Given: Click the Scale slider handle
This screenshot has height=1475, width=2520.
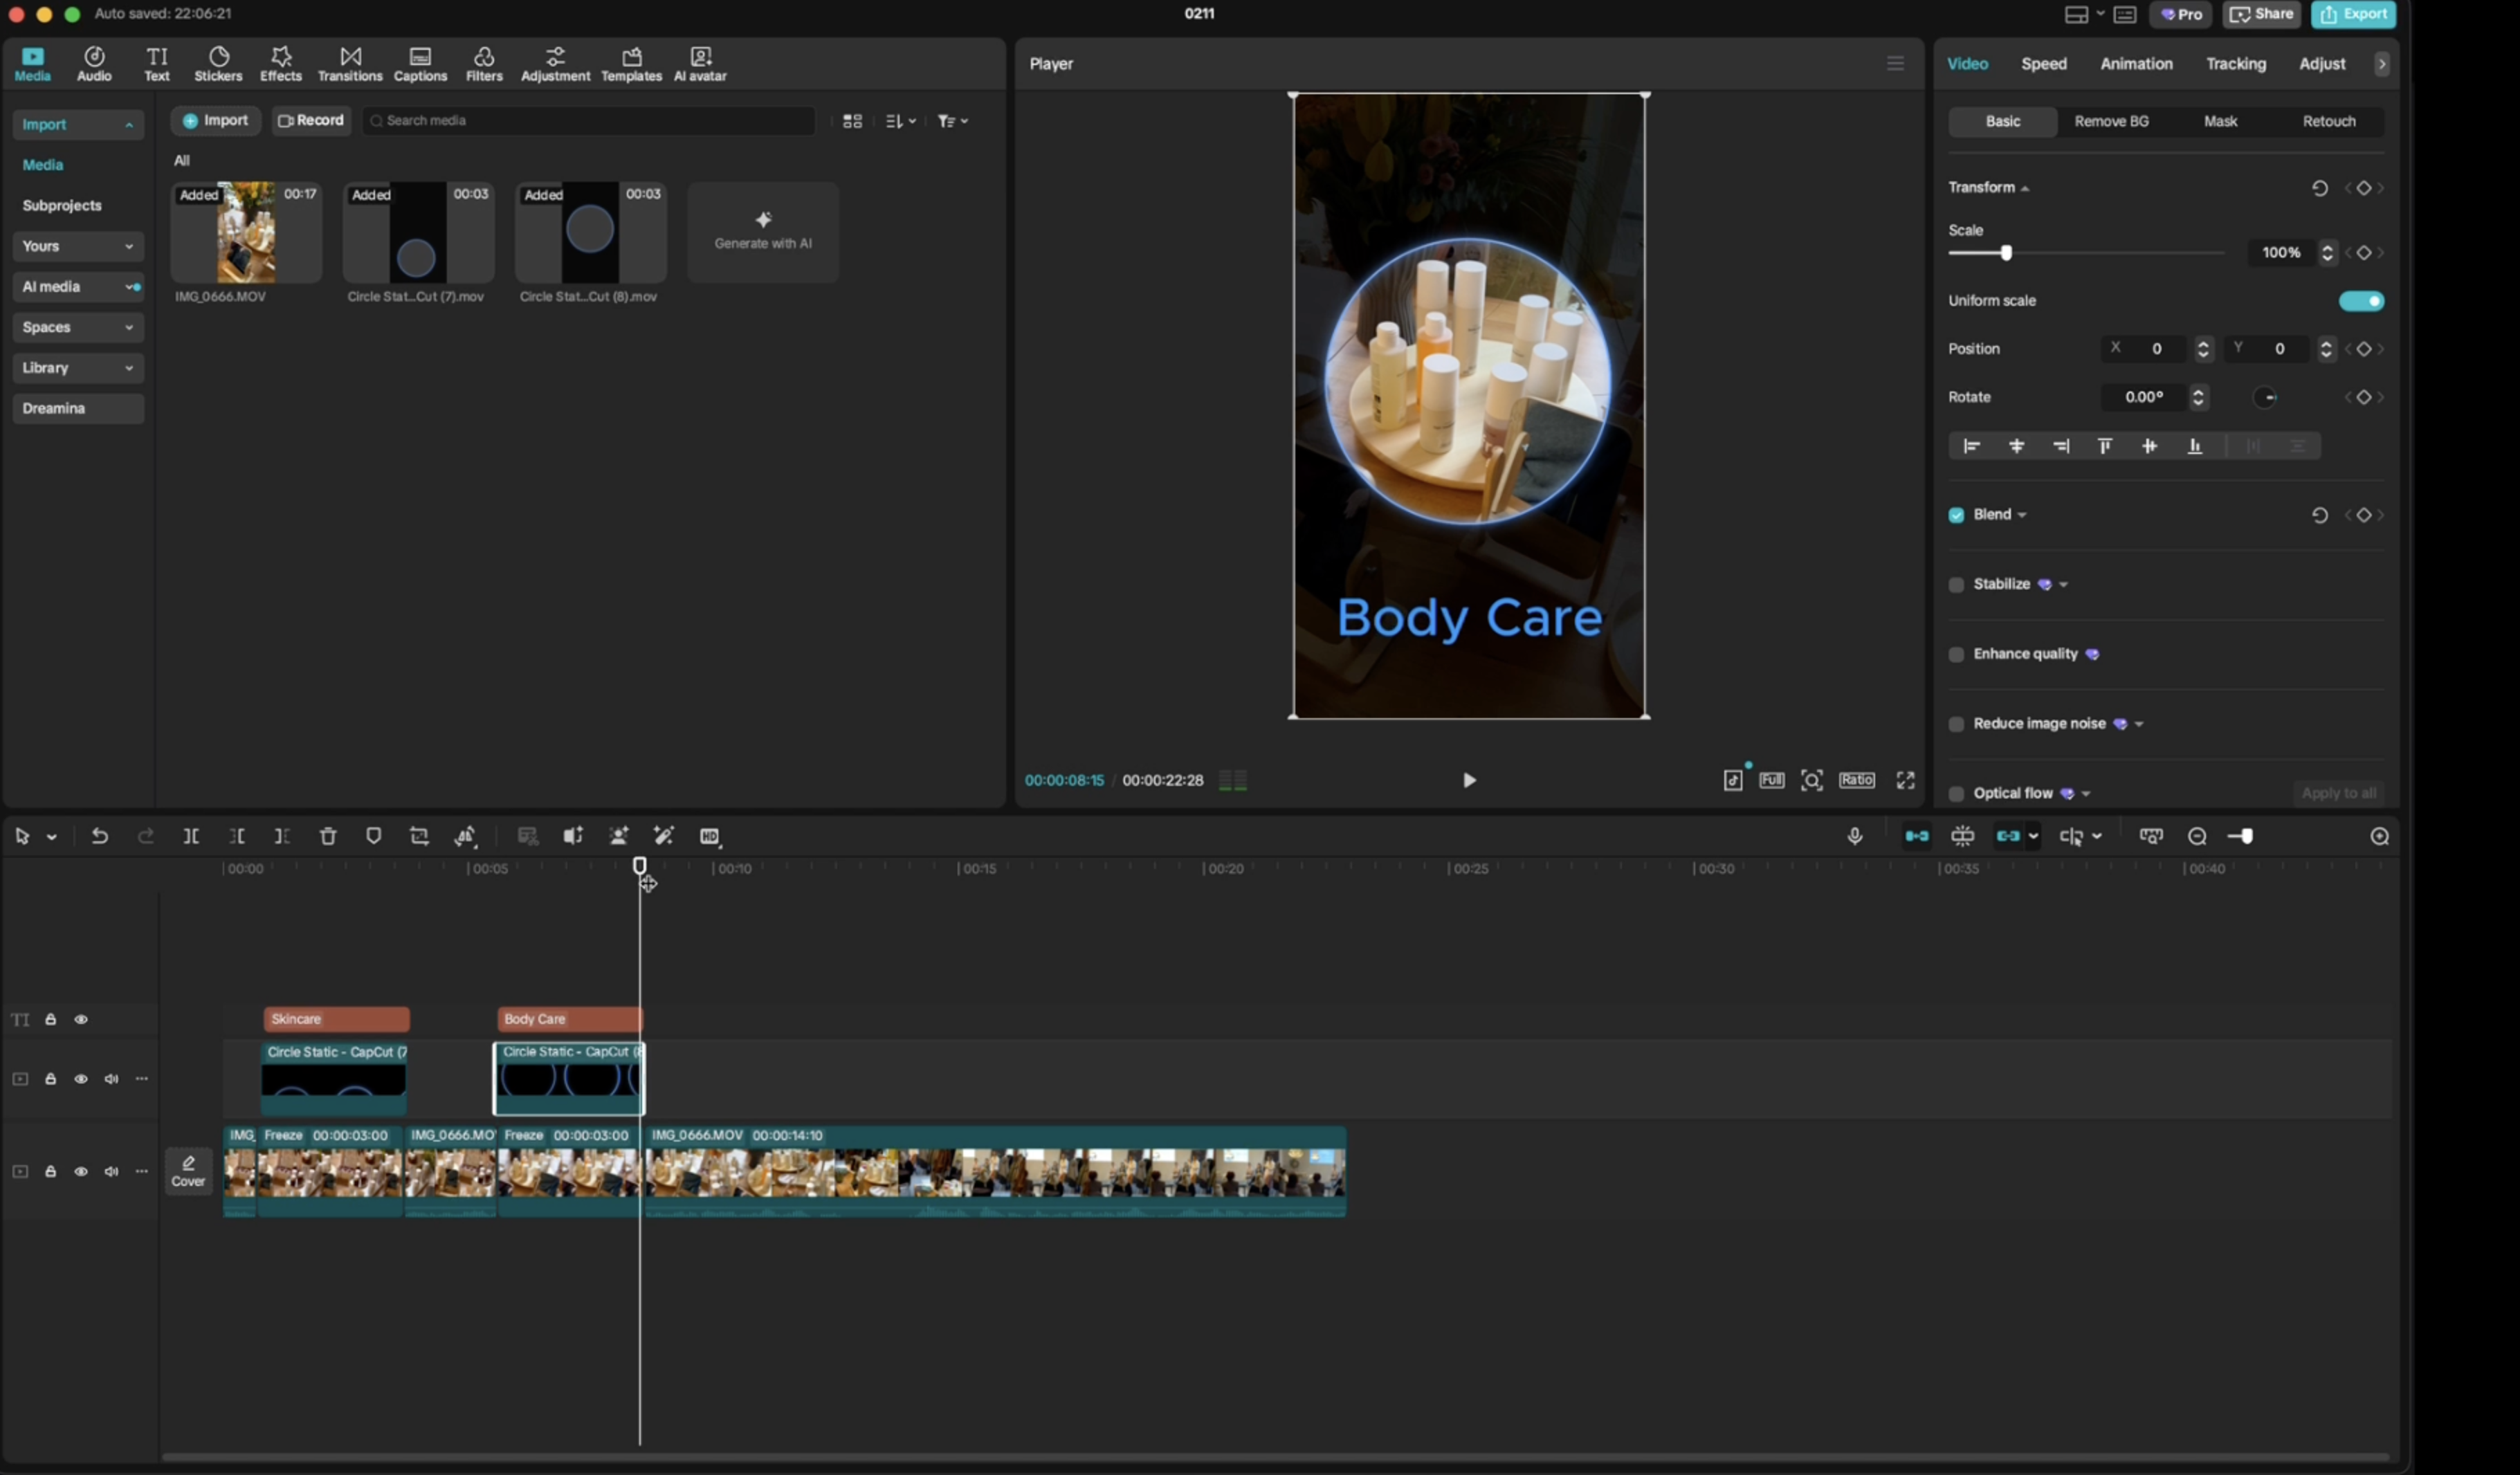Looking at the screenshot, I should 2006,253.
